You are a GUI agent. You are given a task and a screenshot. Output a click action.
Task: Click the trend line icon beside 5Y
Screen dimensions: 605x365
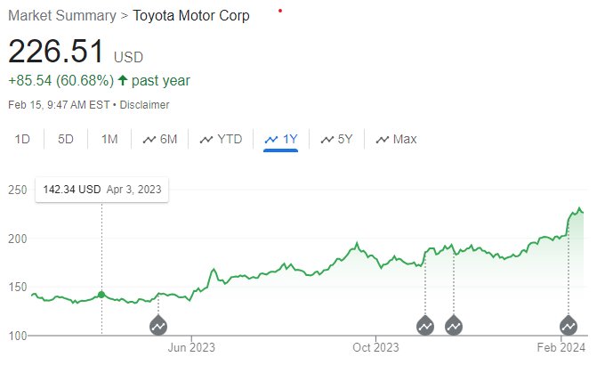[x=327, y=140]
